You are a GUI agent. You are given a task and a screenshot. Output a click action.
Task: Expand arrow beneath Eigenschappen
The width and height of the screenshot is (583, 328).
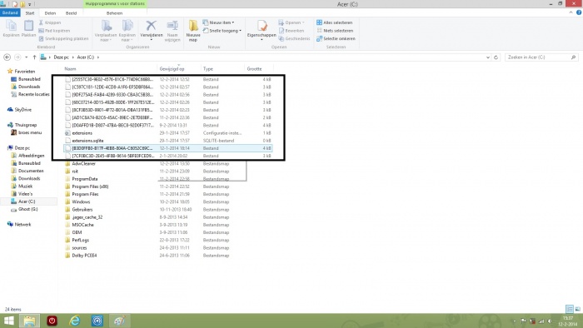click(x=262, y=39)
